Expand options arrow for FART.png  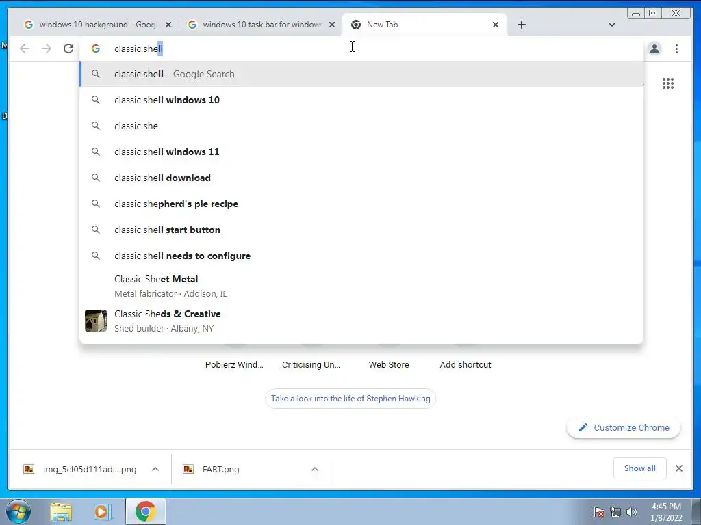point(315,469)
